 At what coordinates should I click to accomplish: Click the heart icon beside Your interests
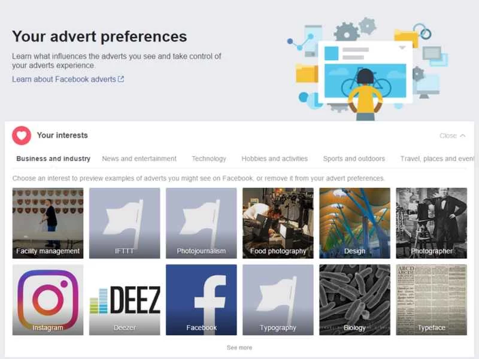coord(22,135)
